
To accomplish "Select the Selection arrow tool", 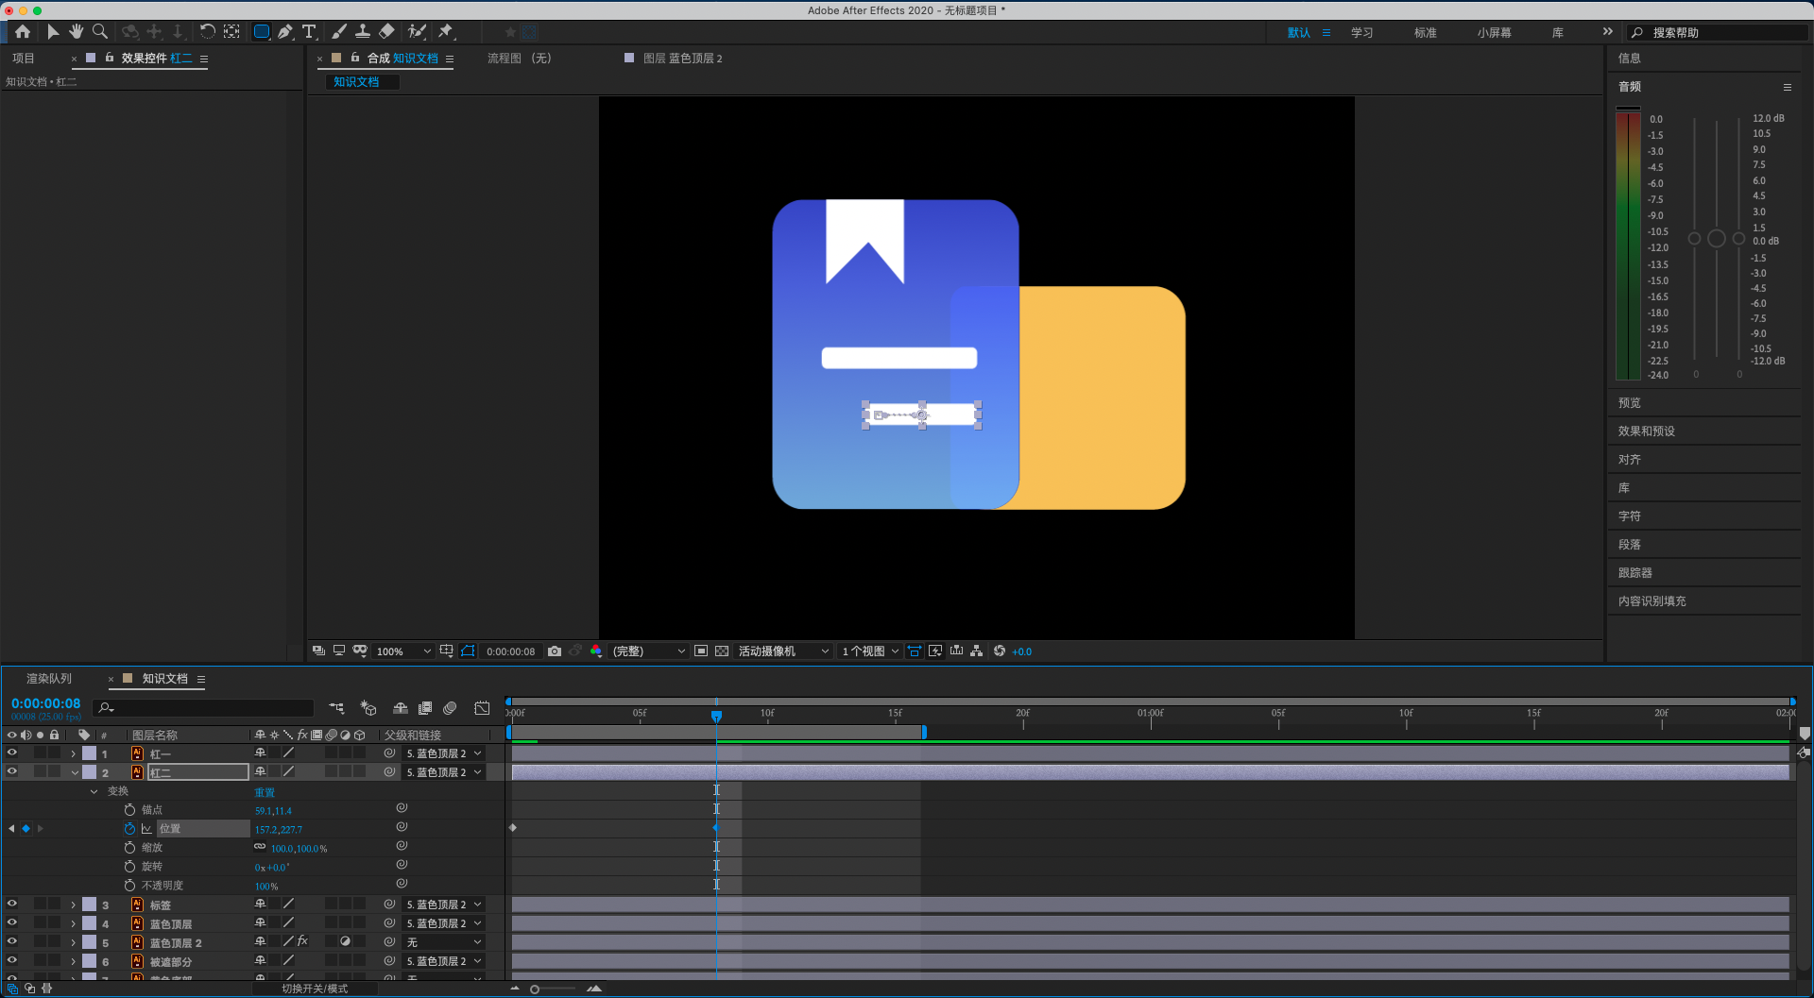I will point(53,31).
